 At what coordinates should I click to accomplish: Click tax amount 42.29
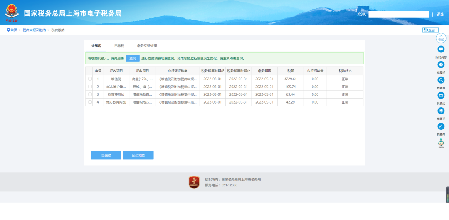pyautogui.click(x=290, y=102)
